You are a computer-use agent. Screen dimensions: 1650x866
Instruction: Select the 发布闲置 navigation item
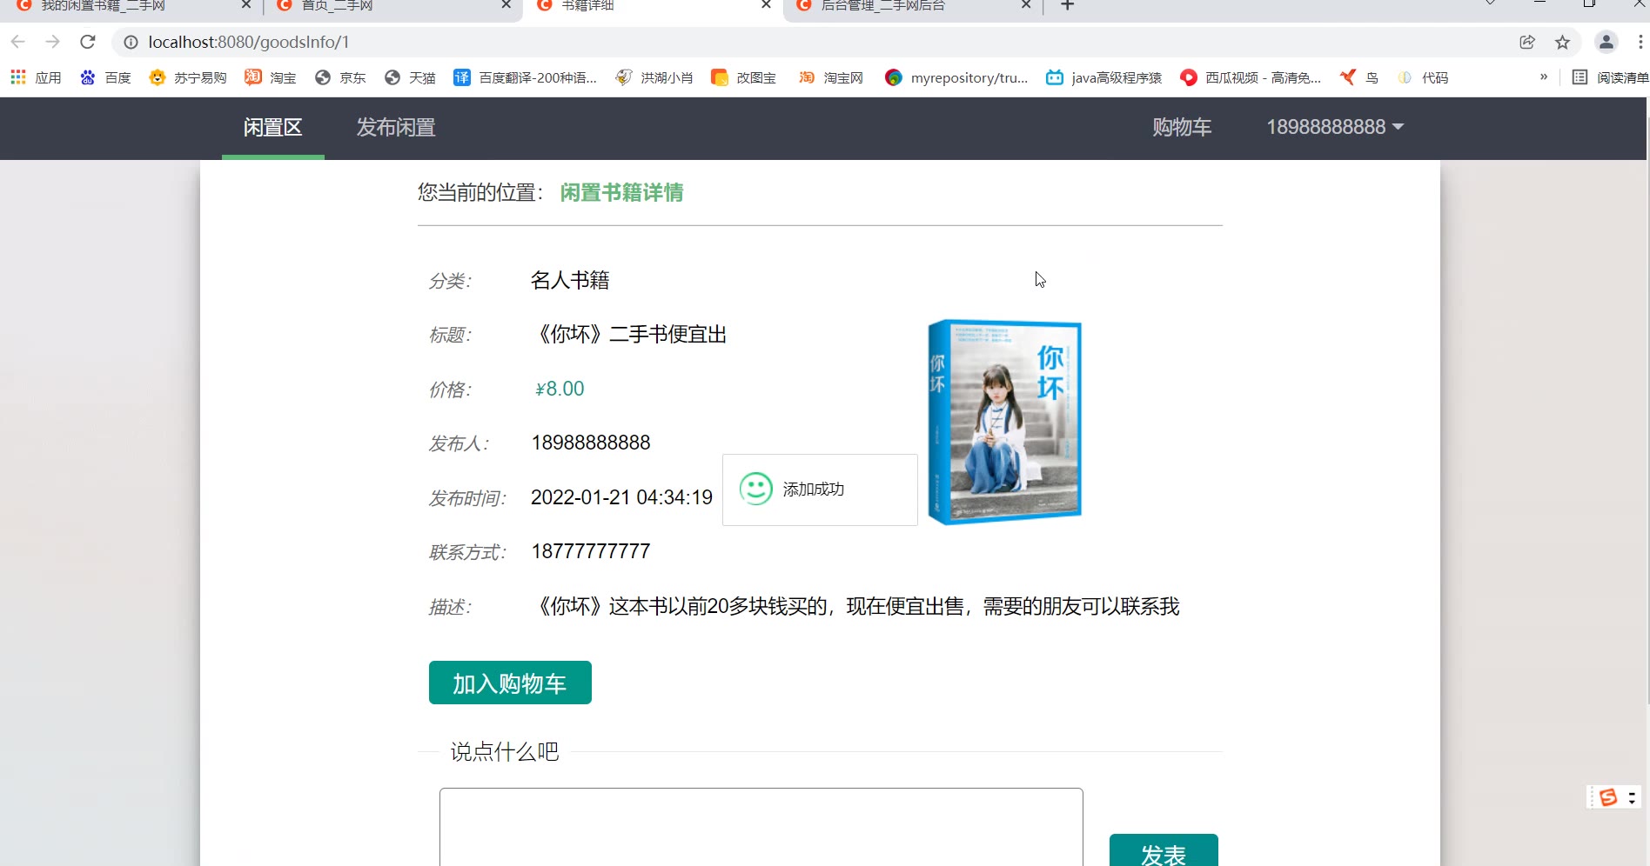(x=396, y=128)
